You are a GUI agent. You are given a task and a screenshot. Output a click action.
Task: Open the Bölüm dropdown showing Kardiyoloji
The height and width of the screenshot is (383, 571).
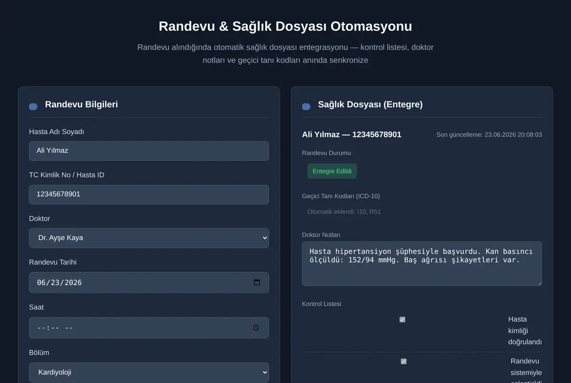[149, 373]
